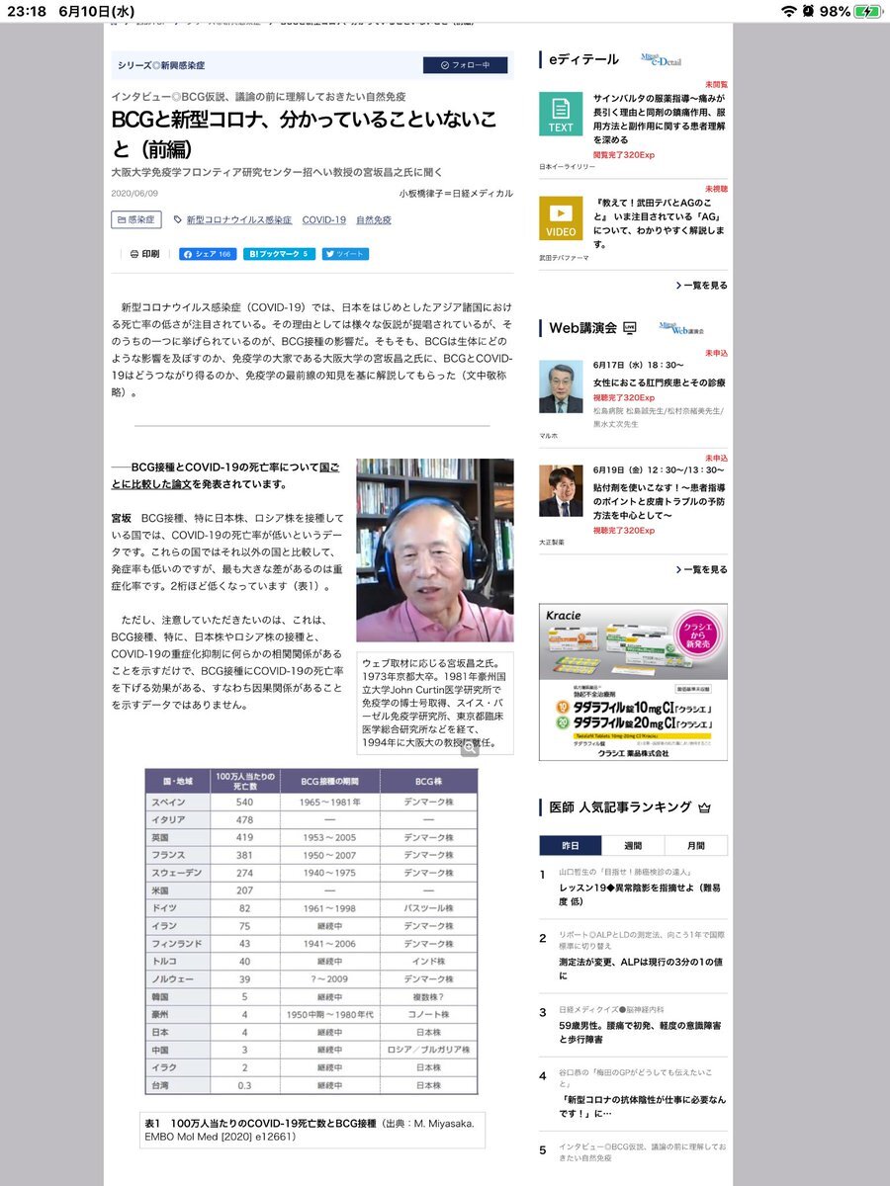Open fifth ranking article インタビュー◎BCG仮説
The height and width of the screenshot is (1186, 890).
tap(643, 1151)
